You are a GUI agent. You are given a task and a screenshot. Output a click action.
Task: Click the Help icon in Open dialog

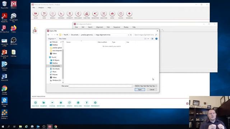click(x=156, y=39)
